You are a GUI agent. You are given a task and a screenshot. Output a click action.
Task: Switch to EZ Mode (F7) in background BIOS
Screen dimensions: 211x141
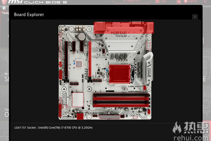pos(132,1)
